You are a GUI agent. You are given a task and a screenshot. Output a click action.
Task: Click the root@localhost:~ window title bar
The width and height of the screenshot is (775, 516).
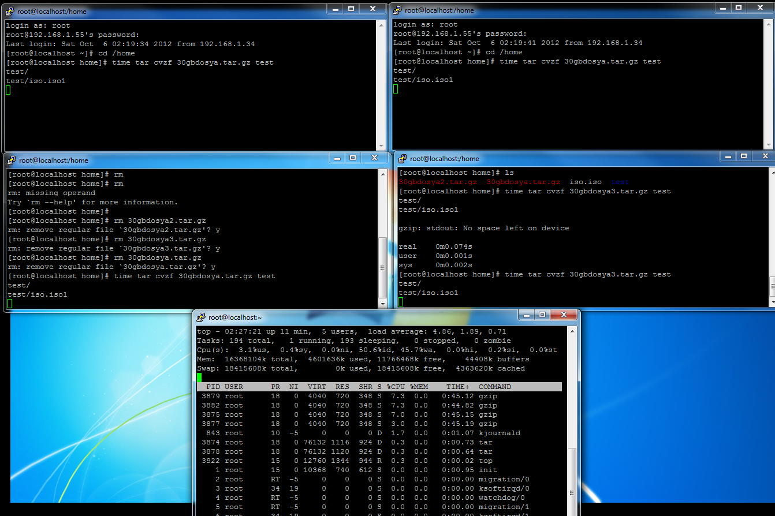click(358, 317)
